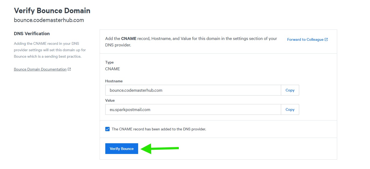Open the Bounce Domain Documentation link

click(x=40, y=69)
